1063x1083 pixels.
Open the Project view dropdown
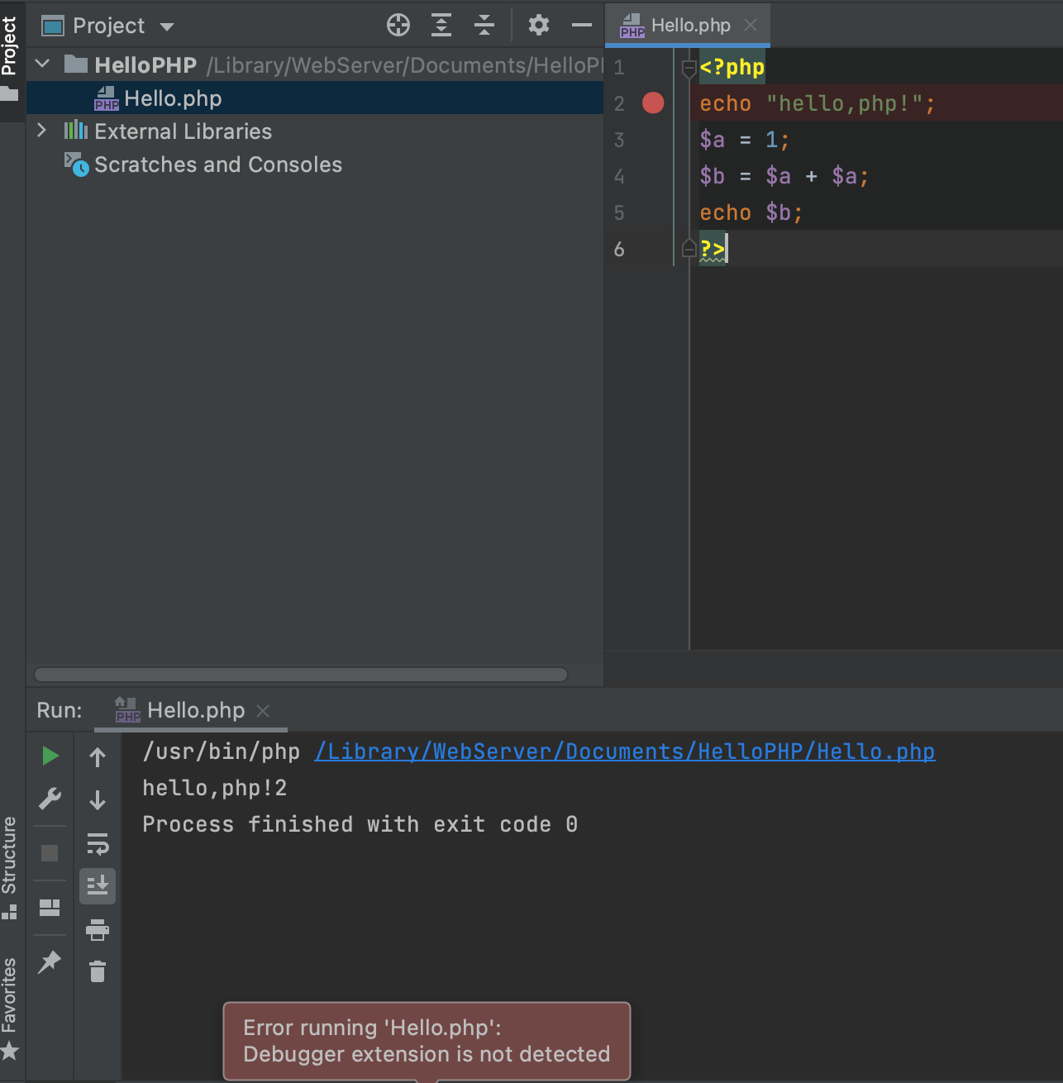108,26
